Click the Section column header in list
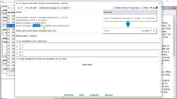This screenshot has width=177, height=99. pos(11,12)
